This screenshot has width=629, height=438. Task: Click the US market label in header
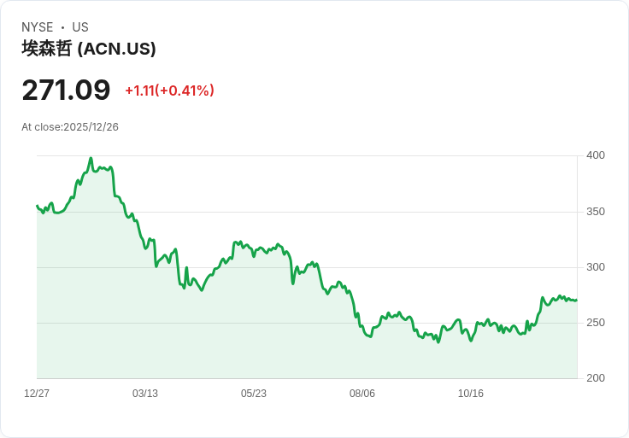click(80, 27)
